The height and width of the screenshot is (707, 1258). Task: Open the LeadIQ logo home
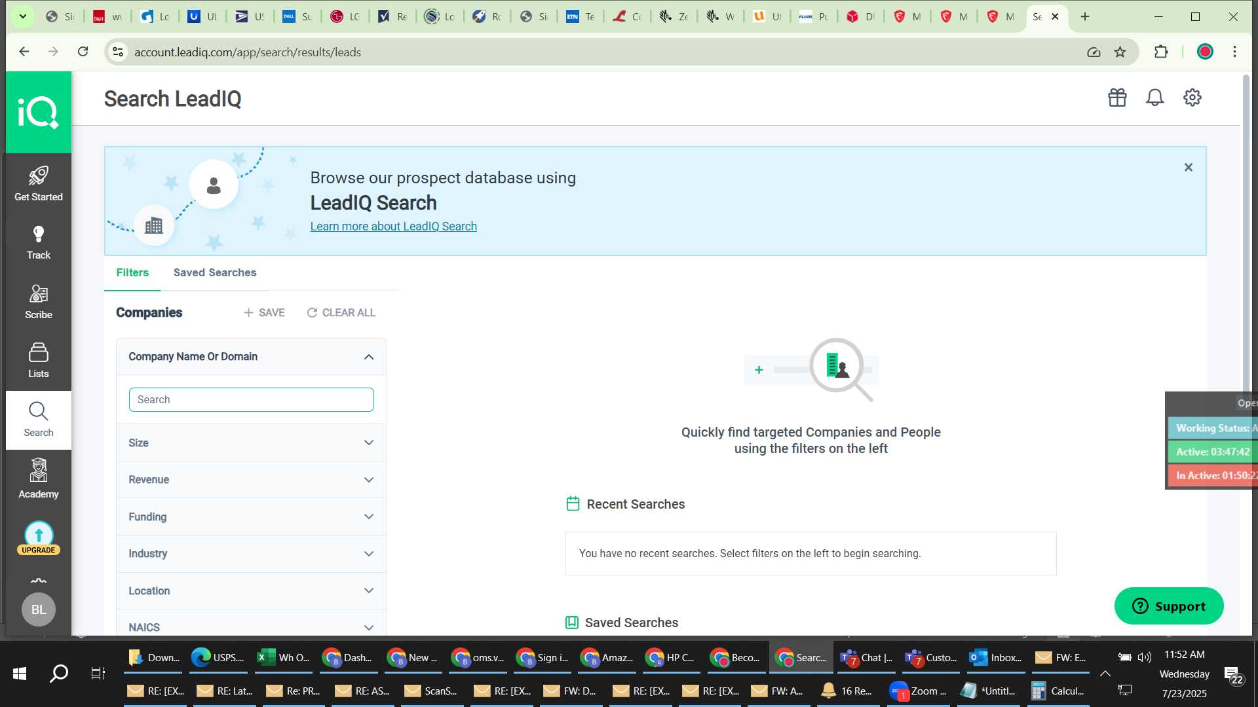(38, 113)
